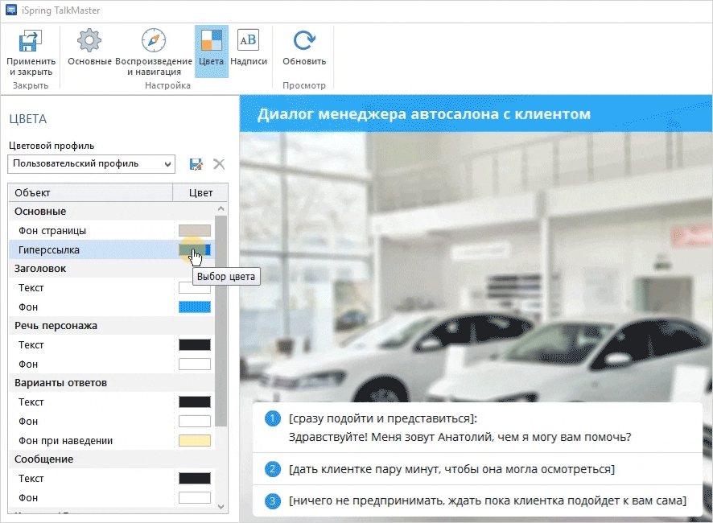Pick the Варианты ответов Фон swatch
This screenshot has height=523, width=713.
[x=195, y=421]
